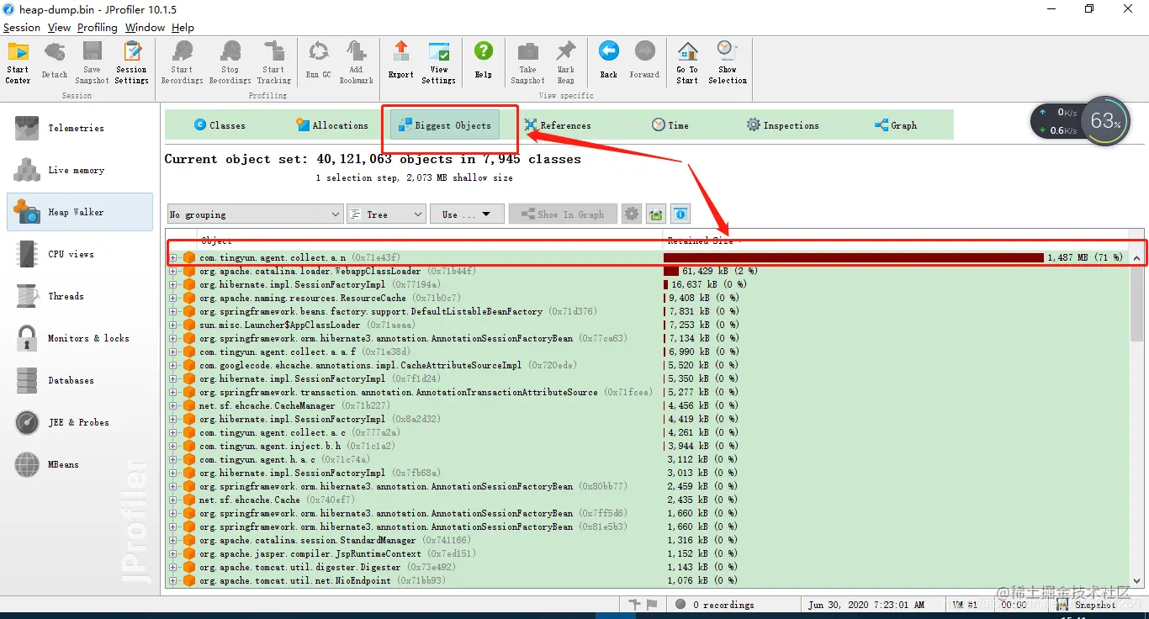This screenshot has width=1149, height=619.
Task: Select the Heap Walker sidebar section
Action: click(80, 212)
